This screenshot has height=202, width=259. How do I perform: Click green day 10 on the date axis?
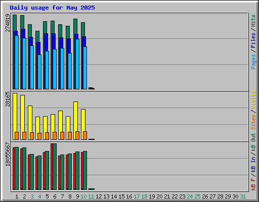(83, 196)
